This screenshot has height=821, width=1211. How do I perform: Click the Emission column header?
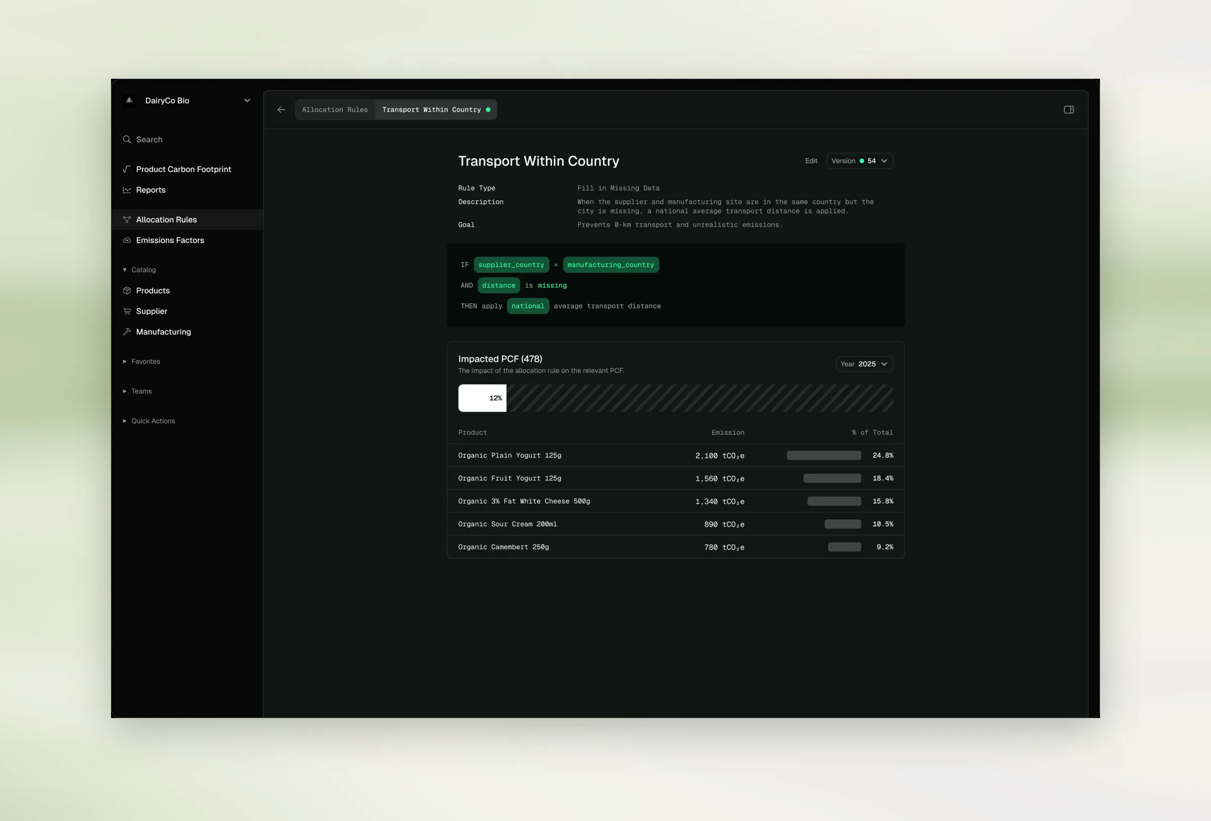coord(728,432)
